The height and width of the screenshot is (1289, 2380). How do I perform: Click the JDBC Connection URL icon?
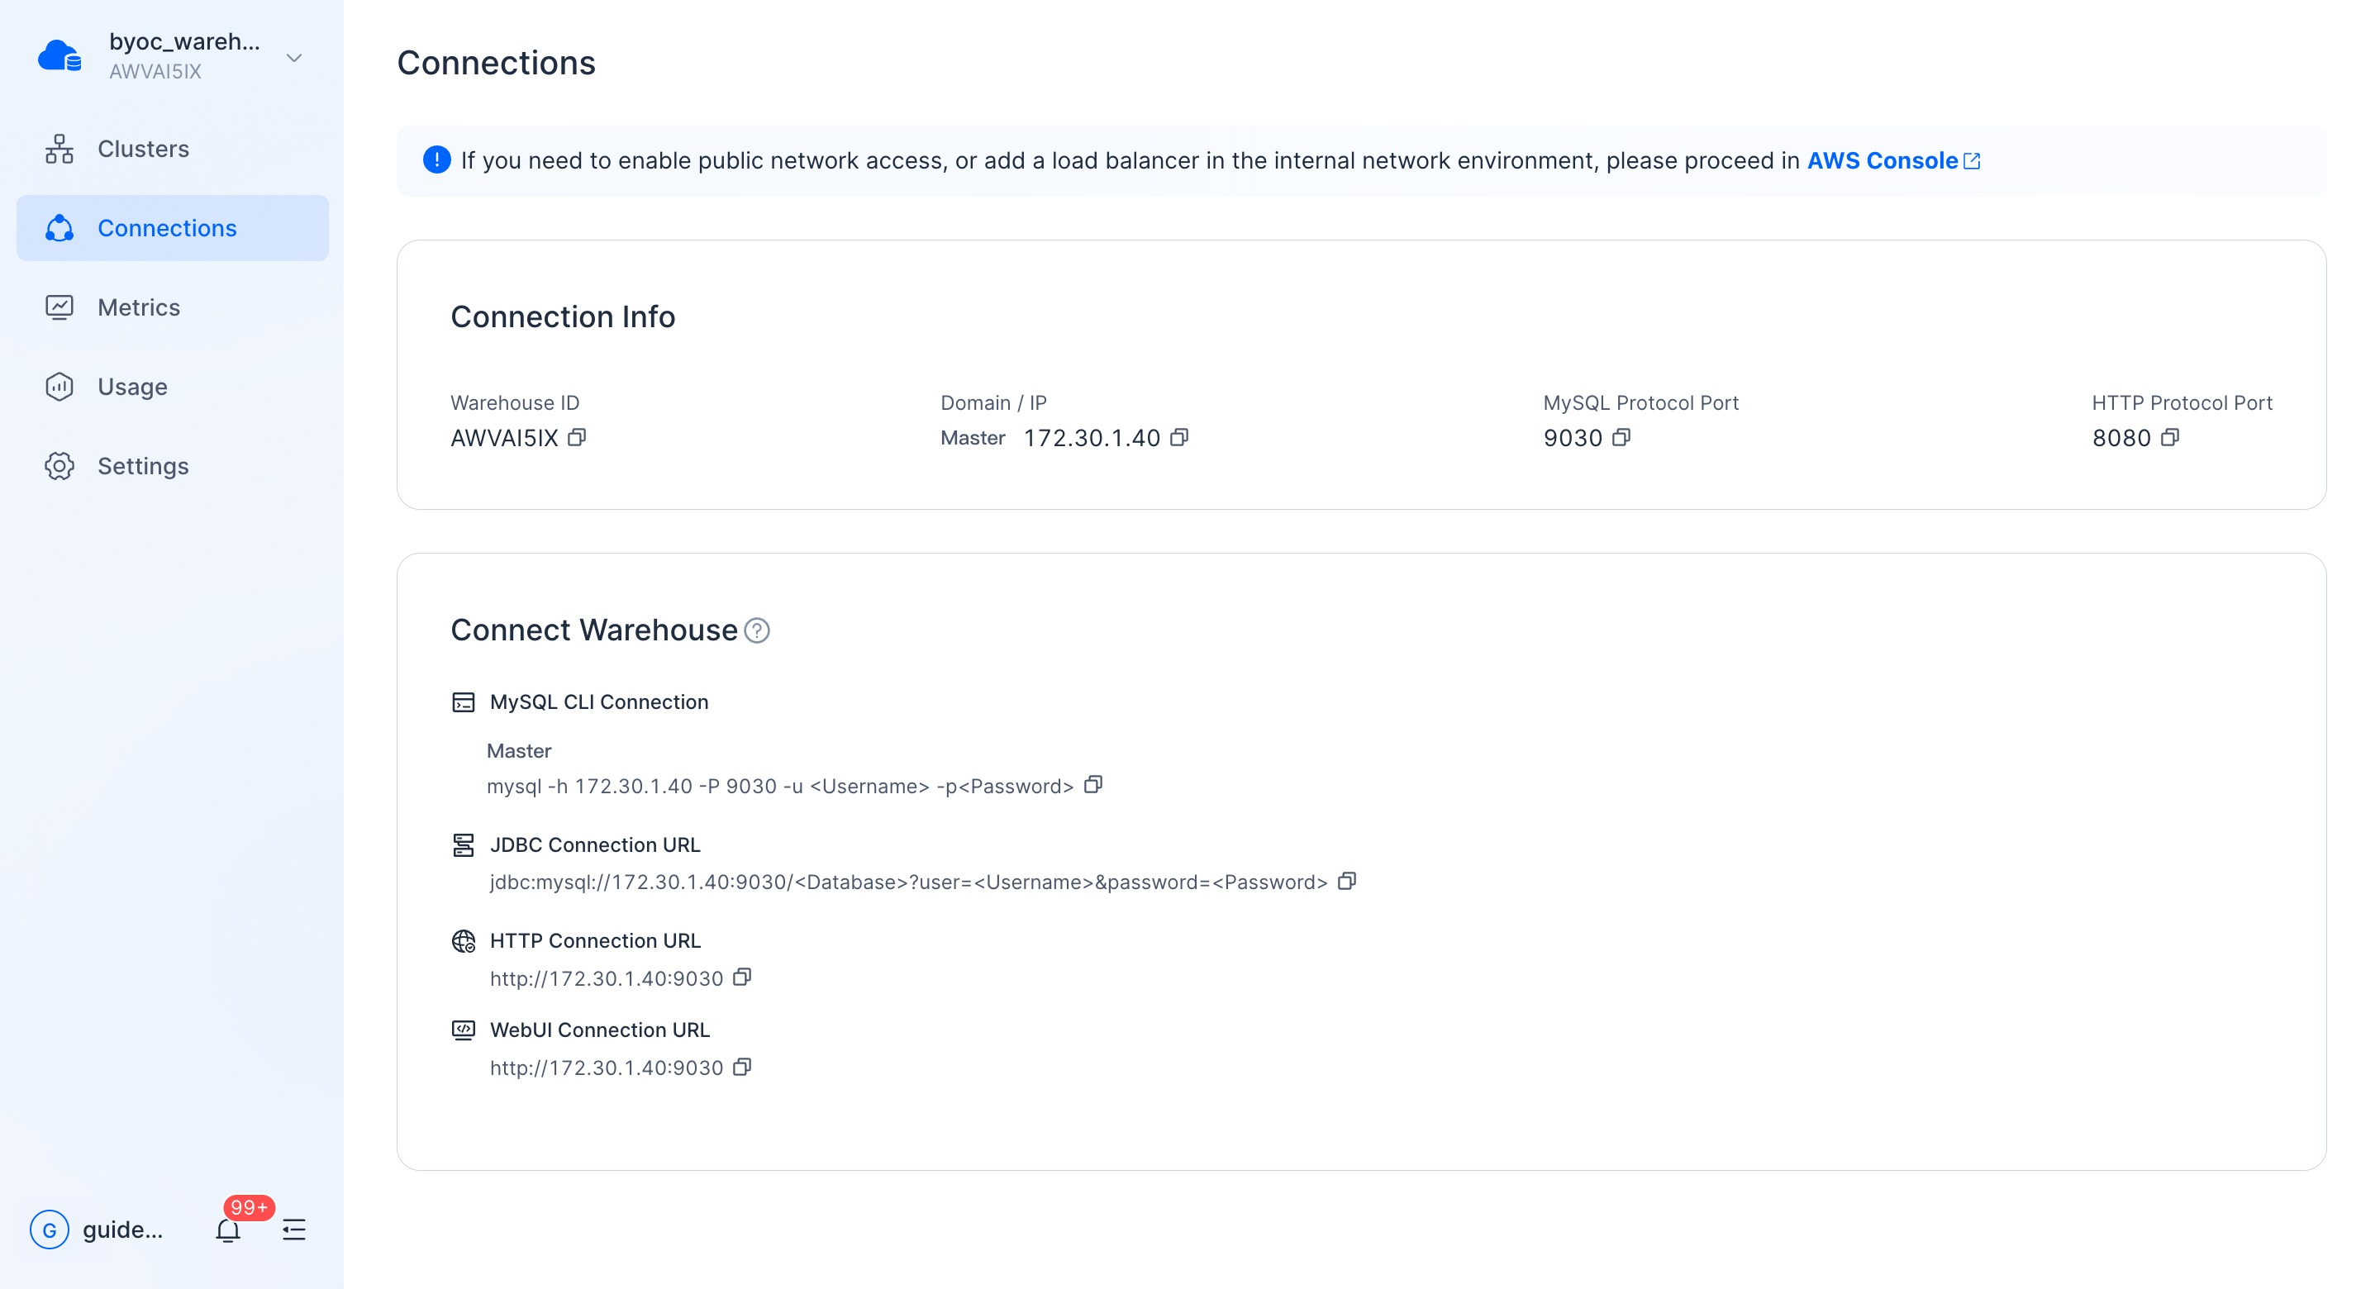[464, 844]
